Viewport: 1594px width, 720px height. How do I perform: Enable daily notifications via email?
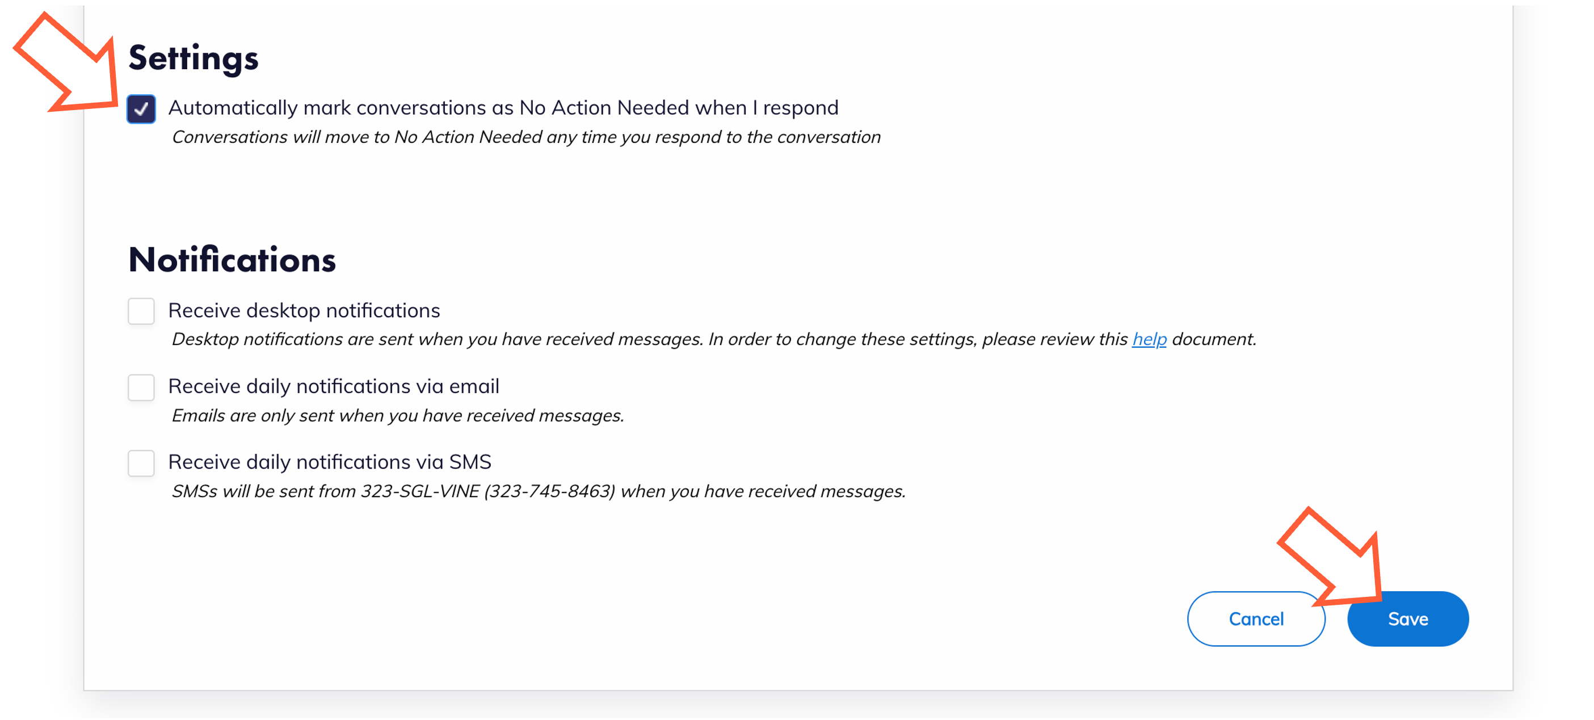click(x=141, y=387)
